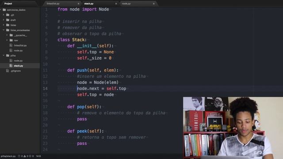Click line number 21 in the gutter

tap(45, 131)
